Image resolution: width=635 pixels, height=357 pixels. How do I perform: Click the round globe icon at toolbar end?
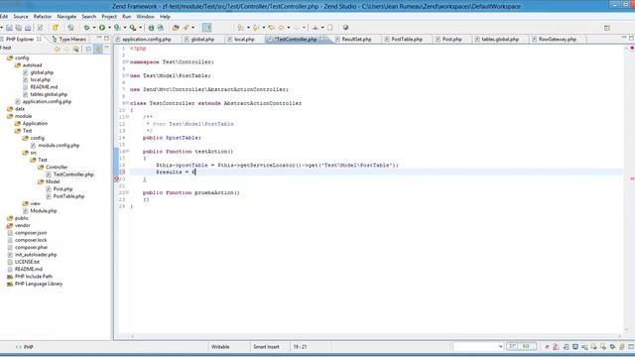coord(345,28)
